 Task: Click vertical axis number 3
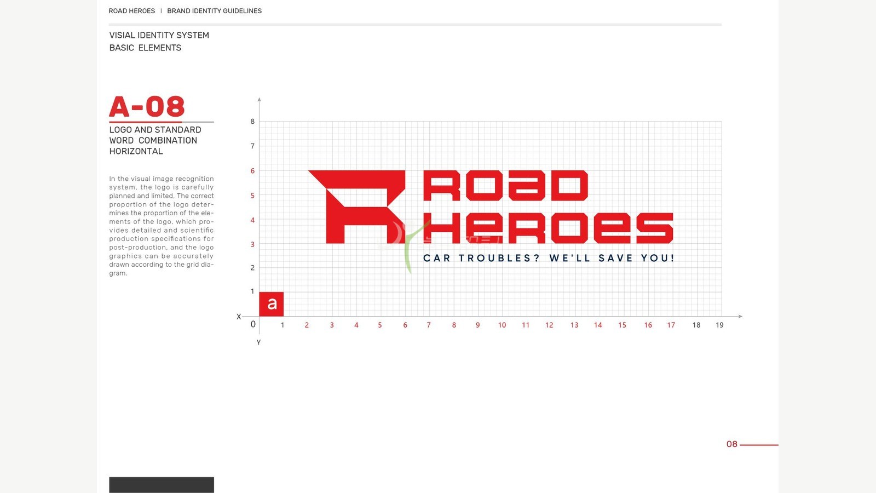(252, 244)
